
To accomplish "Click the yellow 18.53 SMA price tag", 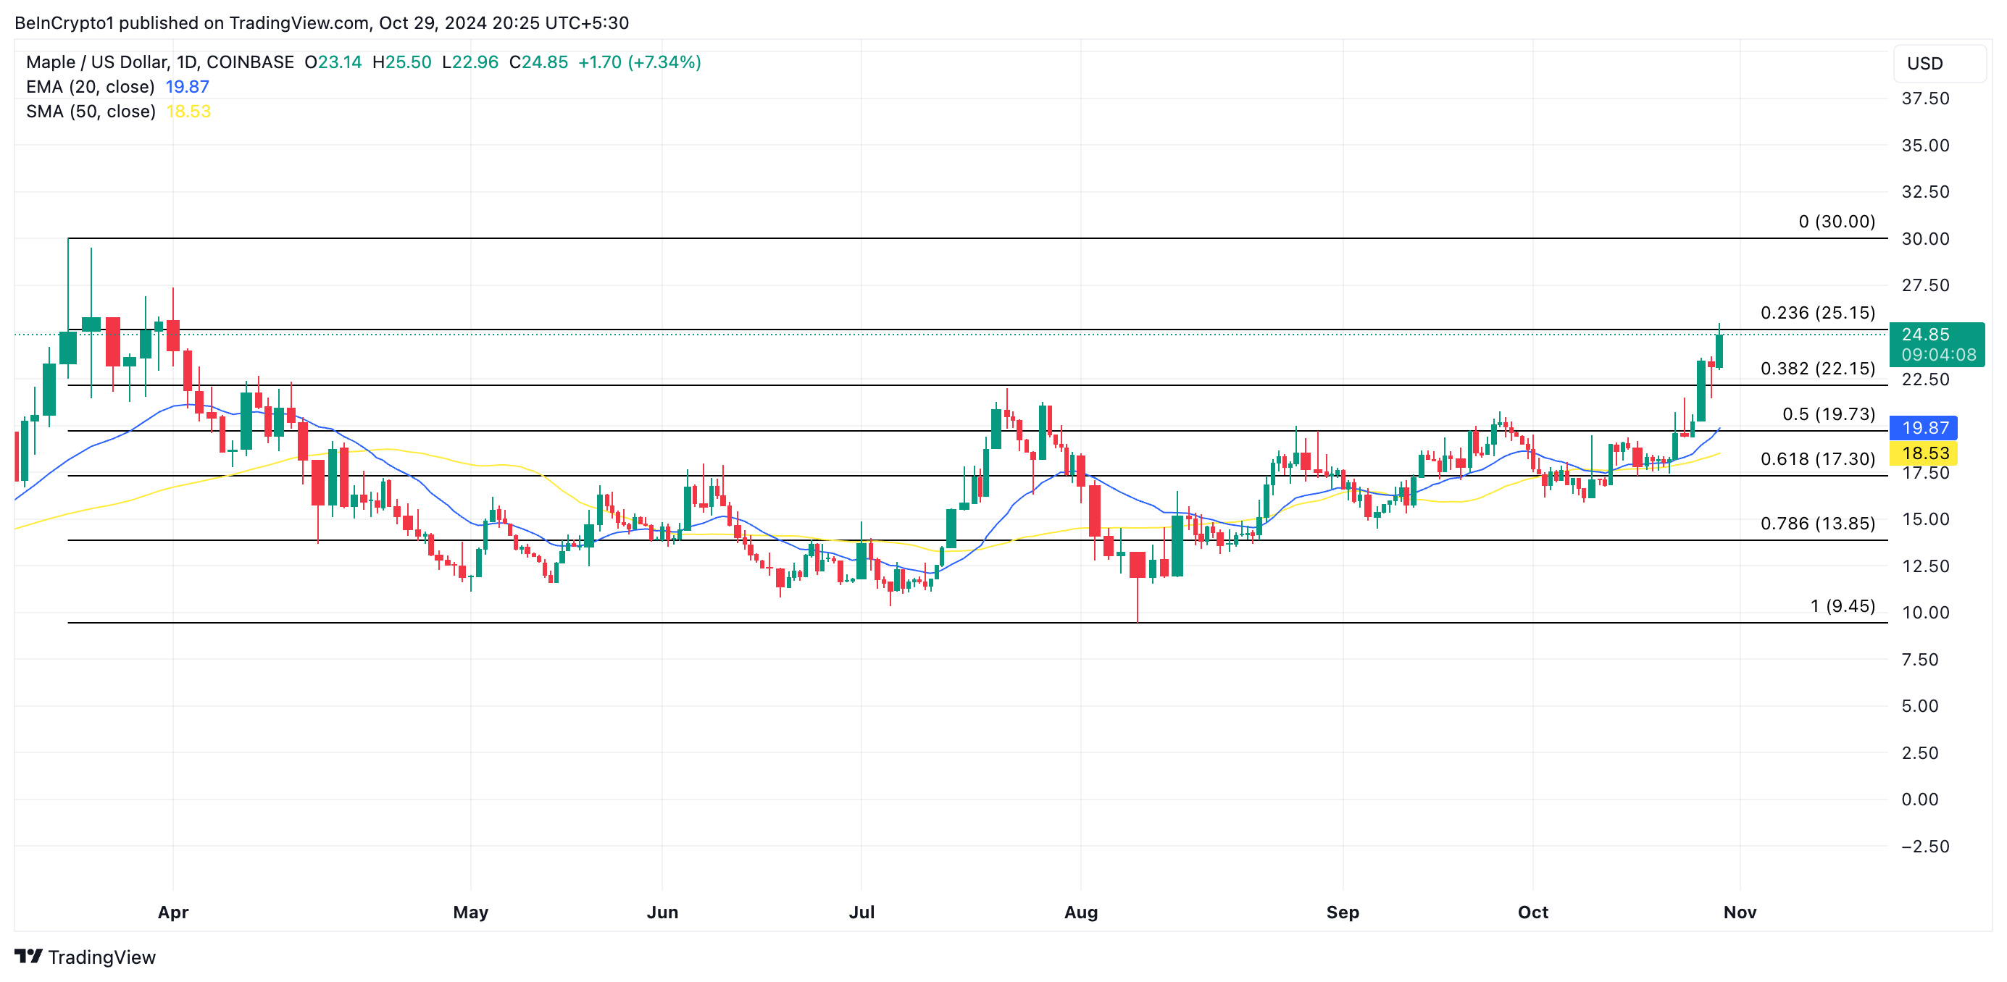I will coord(1924,453).
